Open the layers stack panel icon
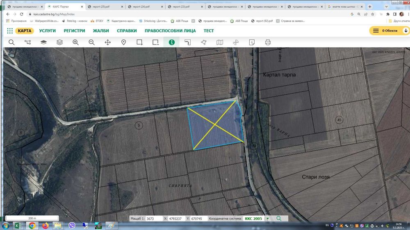Screen dimensions: 410x230 pos(43,42)
